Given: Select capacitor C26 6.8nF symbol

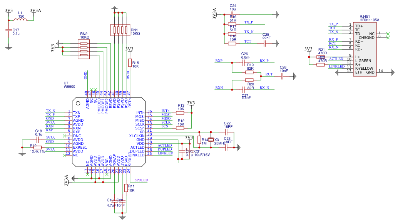Looking at the screenshot, I should coord(244,63).
